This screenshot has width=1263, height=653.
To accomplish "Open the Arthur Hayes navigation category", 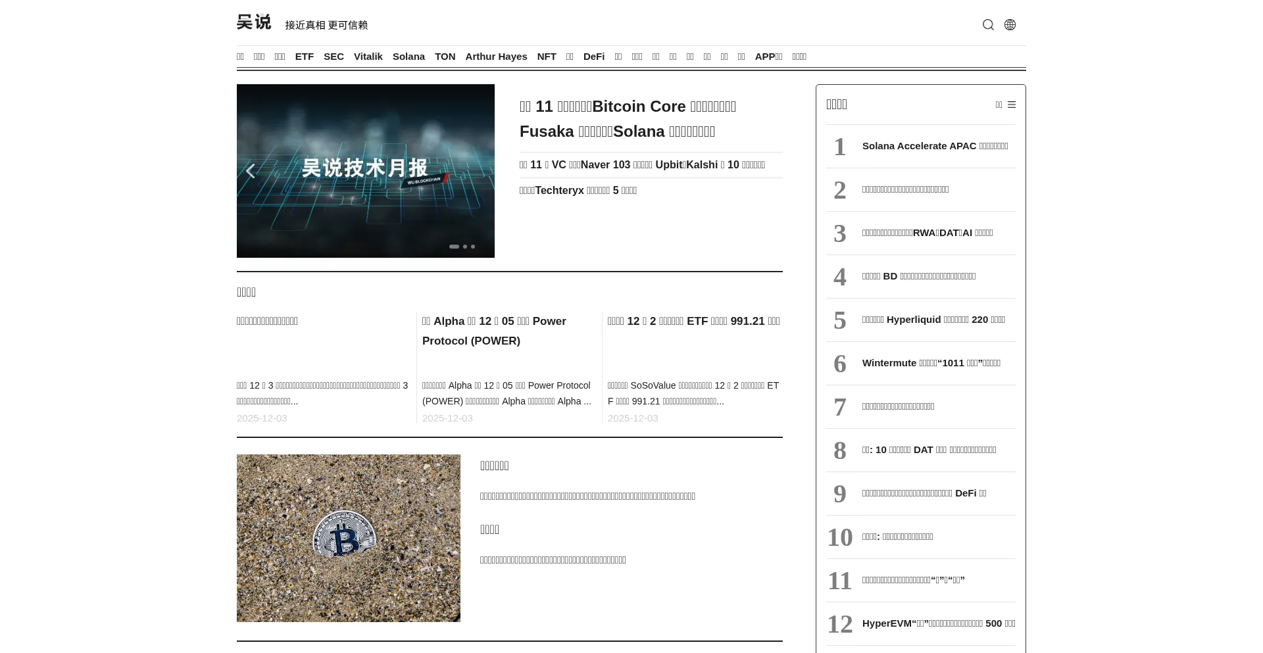I will [x=496, y=57].
